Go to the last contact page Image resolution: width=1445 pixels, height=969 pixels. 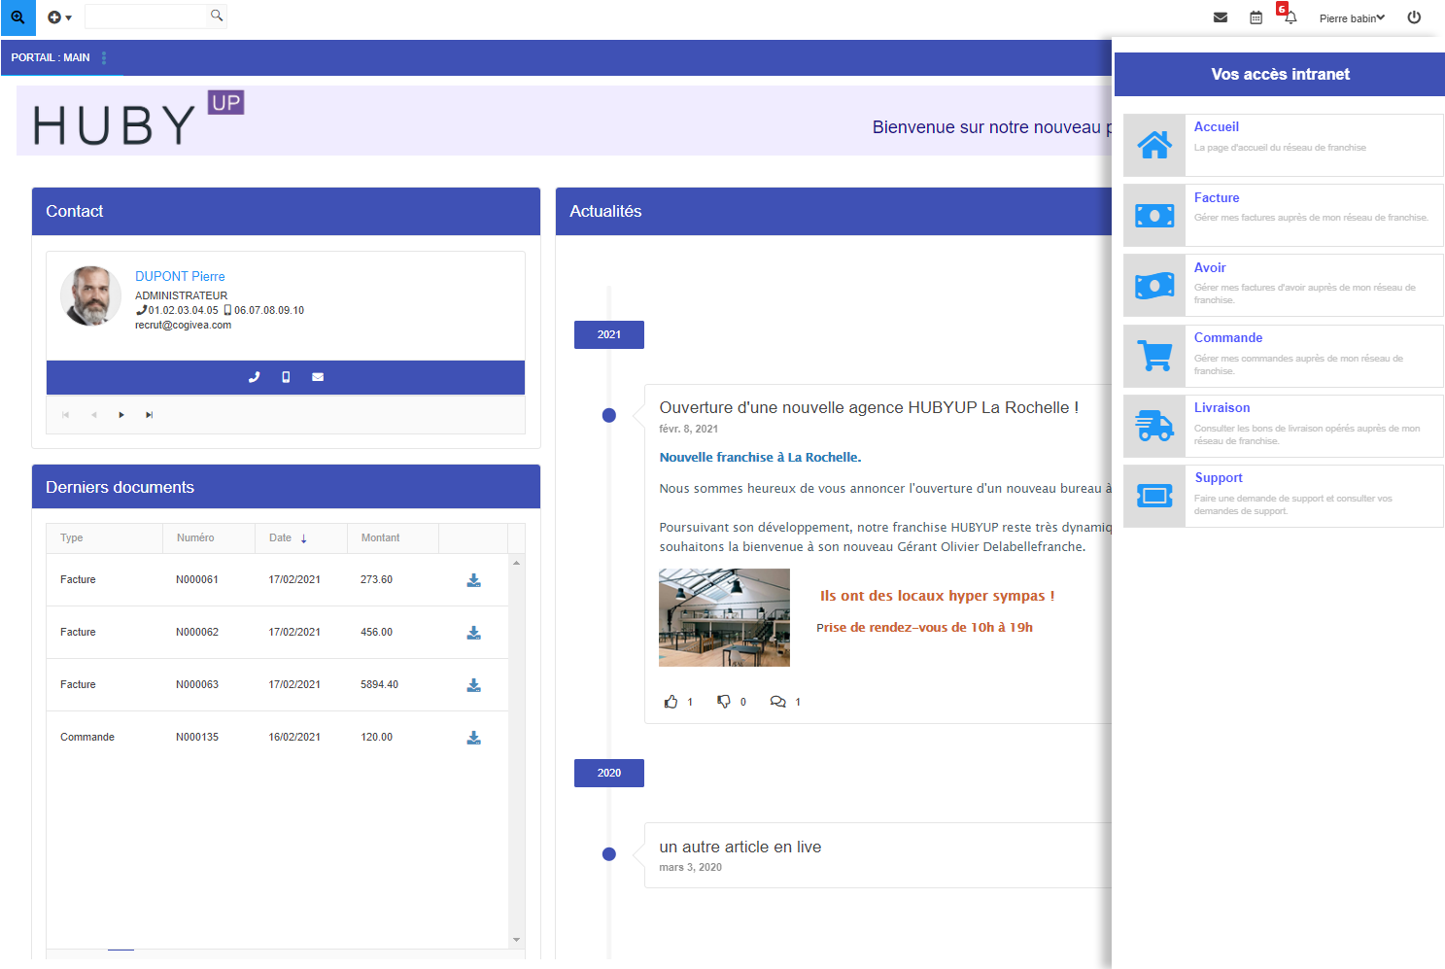point(150,415)
